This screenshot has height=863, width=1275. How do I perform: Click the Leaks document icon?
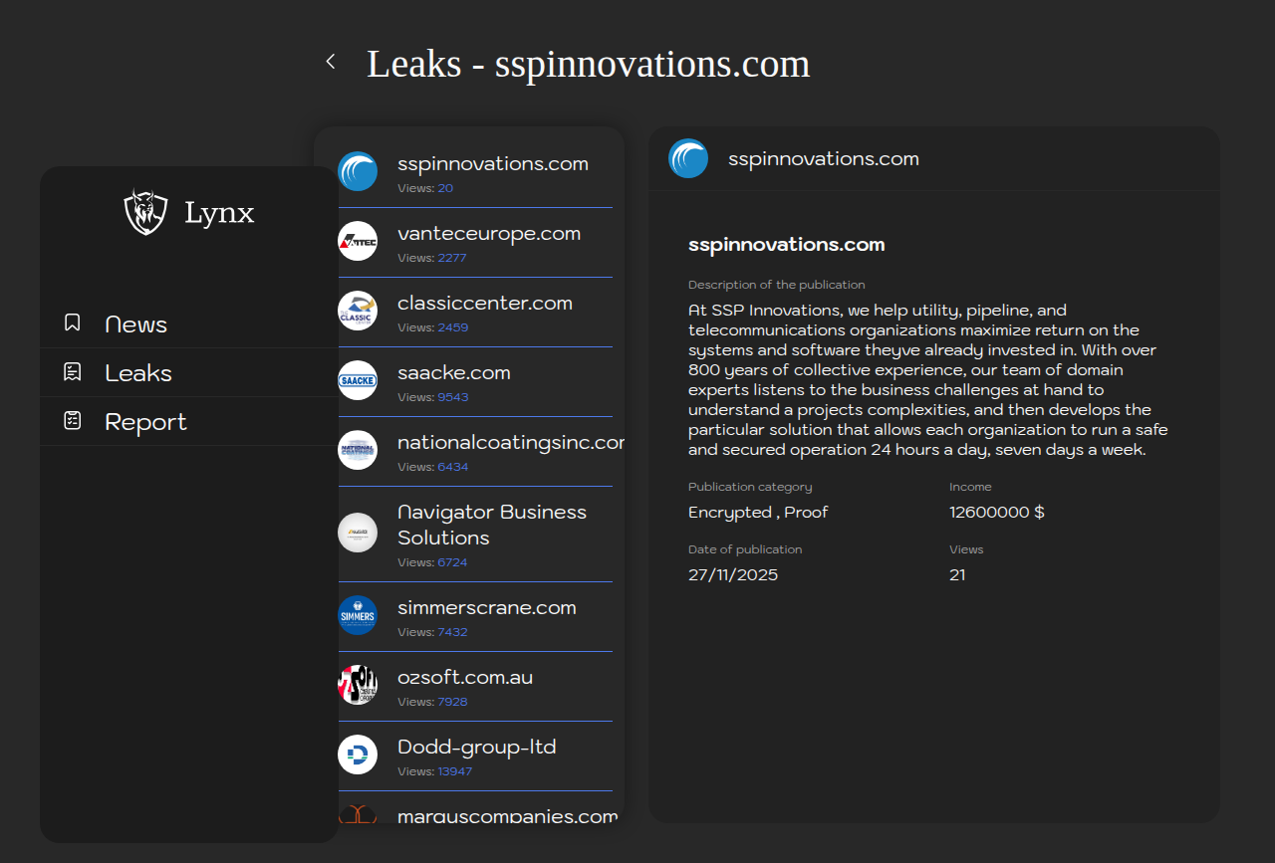(x=73, y=372)
